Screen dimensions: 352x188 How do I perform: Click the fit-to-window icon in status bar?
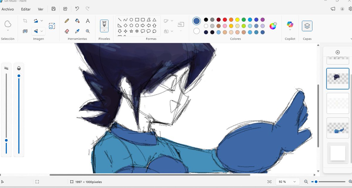(x=269, y=182)
